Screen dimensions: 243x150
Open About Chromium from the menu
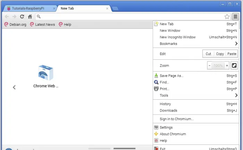click(x=196, y=134)
